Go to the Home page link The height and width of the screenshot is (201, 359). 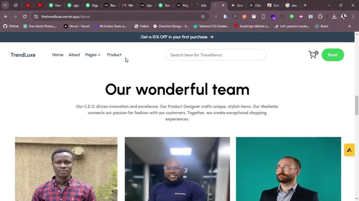coord(58,55)
